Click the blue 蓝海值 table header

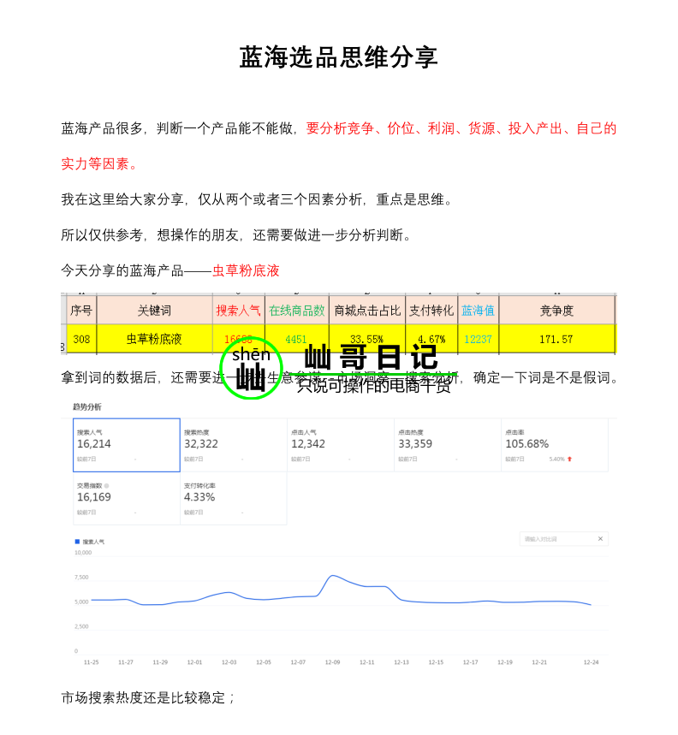(478, 311)
